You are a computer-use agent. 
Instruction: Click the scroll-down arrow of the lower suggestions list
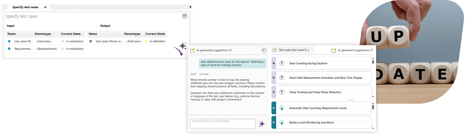tap(373, 128)
